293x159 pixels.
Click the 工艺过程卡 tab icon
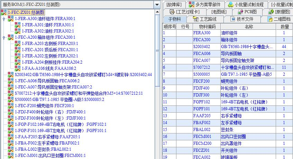pyautogui.click(x=172, y=12)
